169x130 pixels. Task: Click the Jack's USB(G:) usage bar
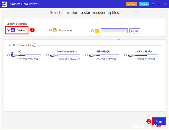147,55
